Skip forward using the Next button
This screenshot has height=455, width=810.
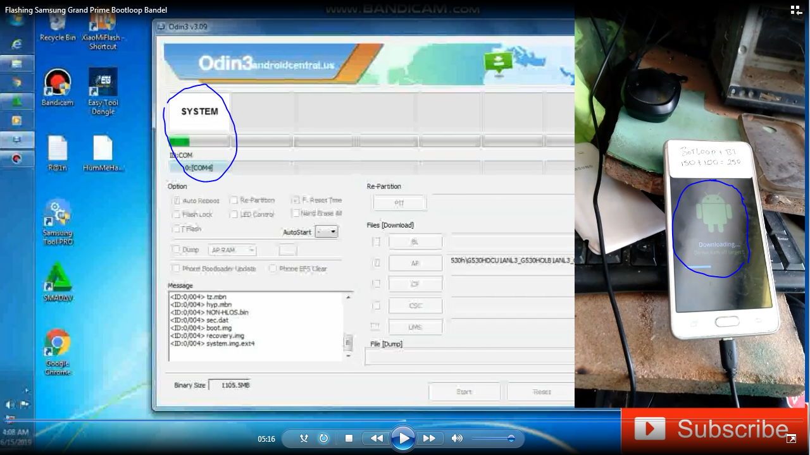(x=429, y=439)
